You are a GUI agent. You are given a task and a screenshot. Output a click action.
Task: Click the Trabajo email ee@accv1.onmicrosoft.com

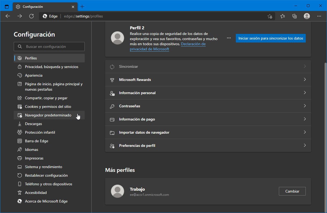(149, 194)
